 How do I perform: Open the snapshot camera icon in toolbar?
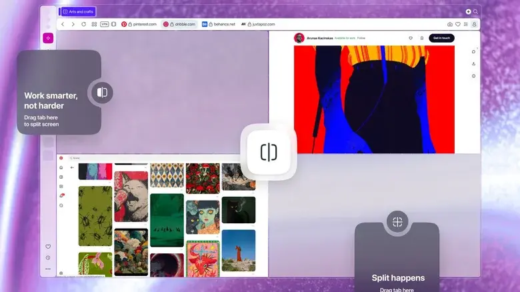point(449,24)
